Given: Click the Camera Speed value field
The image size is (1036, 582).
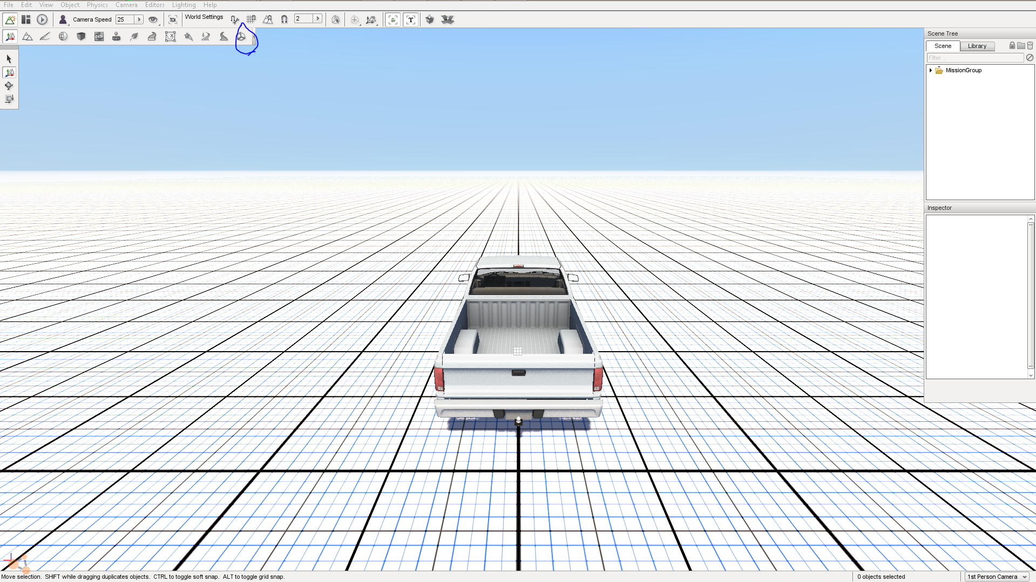Looking at the screenshot, I should (125, 19).
